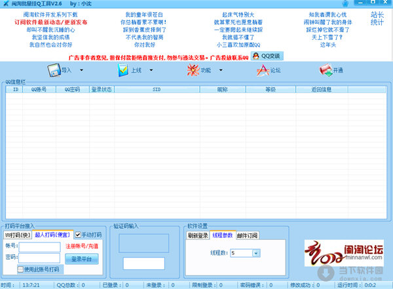The image size is (393, 289).
Task: Open the 闽淘软件开发系列下载 link
Action: pyautogui.click(x=50, y=15)
